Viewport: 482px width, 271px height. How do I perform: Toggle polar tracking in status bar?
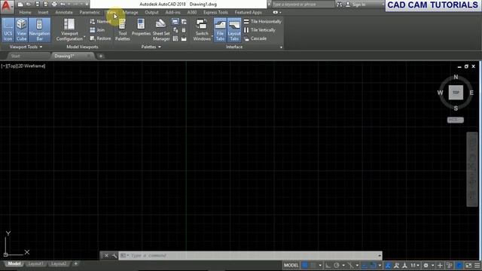click(x=337, y=265)
